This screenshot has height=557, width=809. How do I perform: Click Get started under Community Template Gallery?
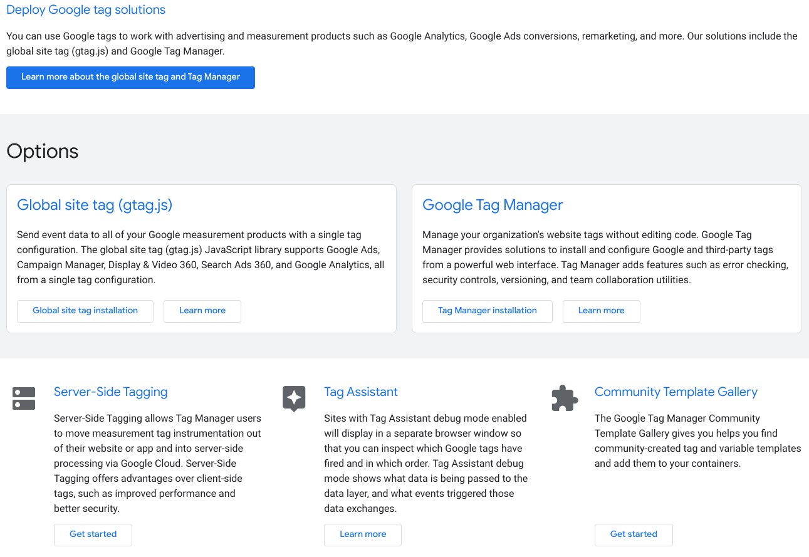click(634, 534)
